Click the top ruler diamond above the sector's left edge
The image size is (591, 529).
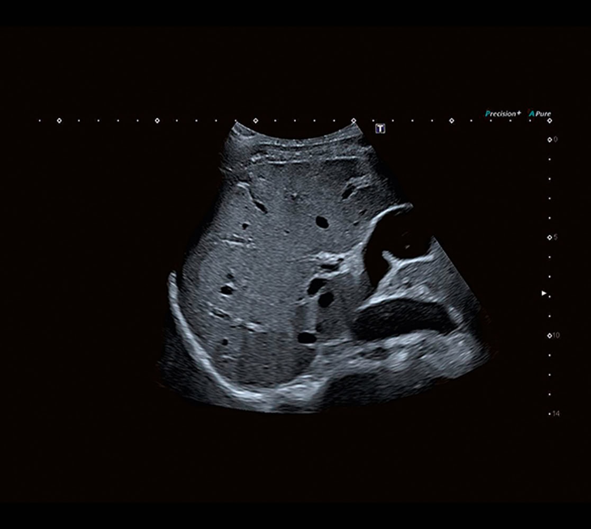point(255,121)
